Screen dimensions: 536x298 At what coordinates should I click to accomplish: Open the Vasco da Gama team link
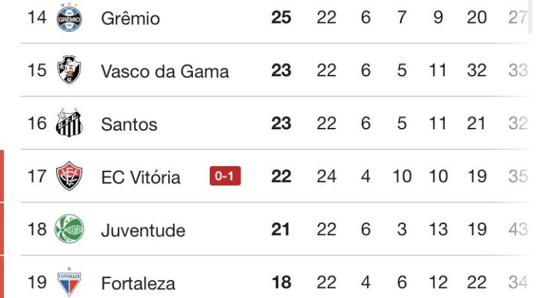(165, 72)
